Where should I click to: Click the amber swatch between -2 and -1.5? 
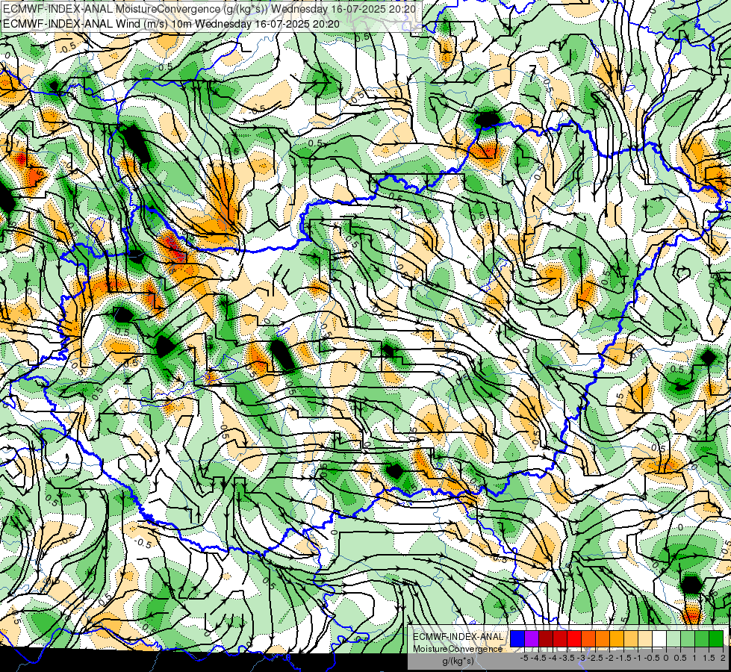click(x=617, y=638)
